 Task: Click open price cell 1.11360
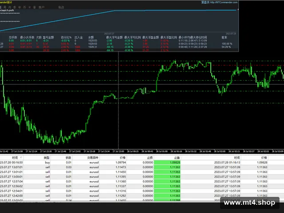pos(121,181)
